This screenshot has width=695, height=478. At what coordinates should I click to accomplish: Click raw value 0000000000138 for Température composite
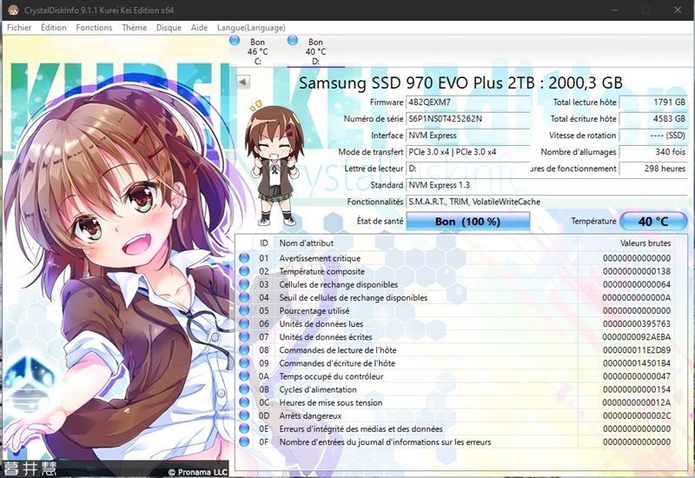637,271
